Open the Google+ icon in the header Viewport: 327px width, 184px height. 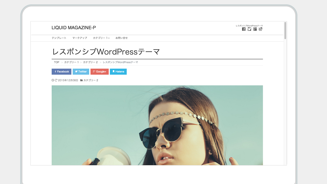[x=255, y=29]
